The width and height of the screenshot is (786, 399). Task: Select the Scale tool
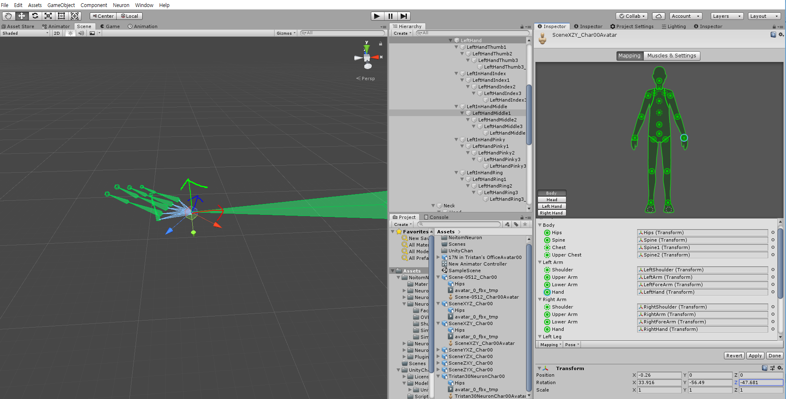coord(48,16)
